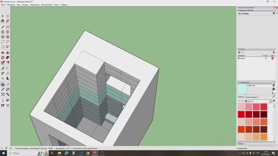Screen dimensions: 278x156
Task: Select the Offset tool
Action: click(x=8, y=62)
